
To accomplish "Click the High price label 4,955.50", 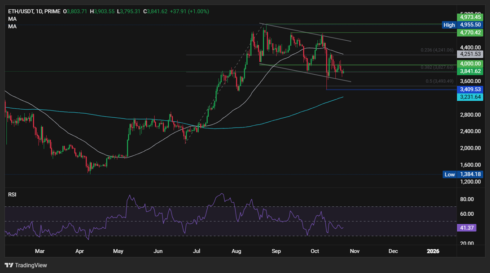I will (x=470, y=25).
